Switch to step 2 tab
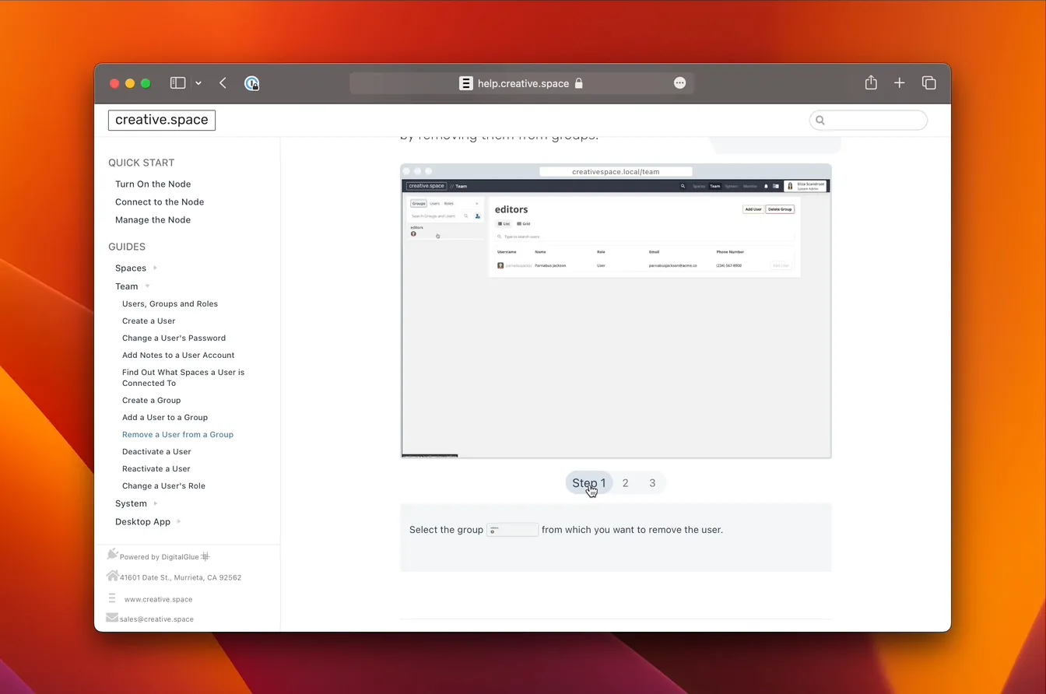1046x694 pixels. tap(625, 483)
